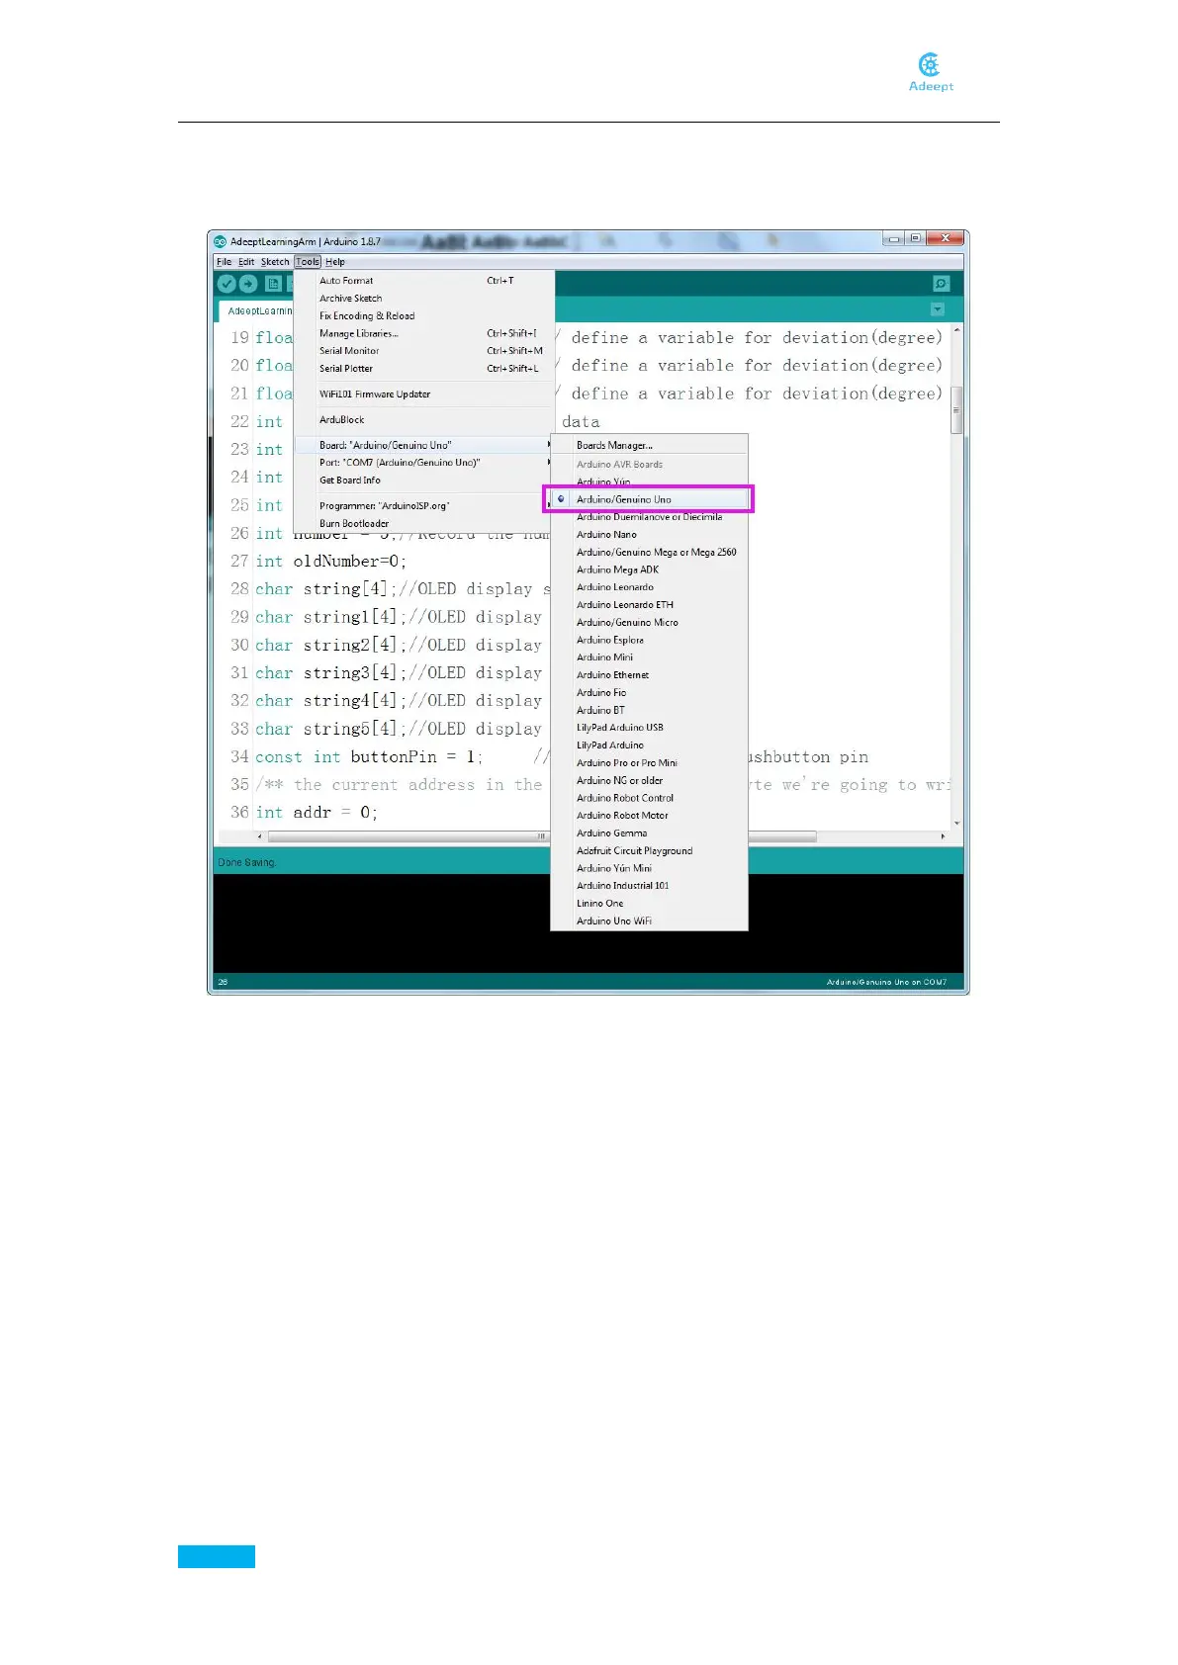The height and width of the screenshot is (1665, 1178).
Task: Select Arduino Gemma board
Action: [649, 833]
